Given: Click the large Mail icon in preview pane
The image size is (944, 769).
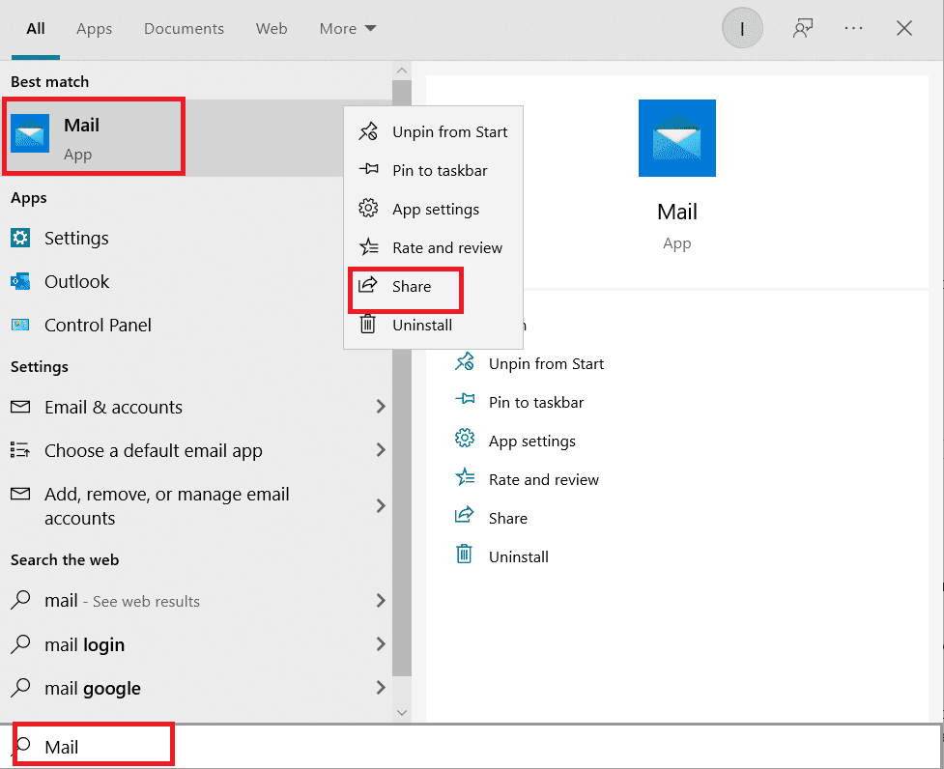Looking at the screenshot, I should click(676, 138).
